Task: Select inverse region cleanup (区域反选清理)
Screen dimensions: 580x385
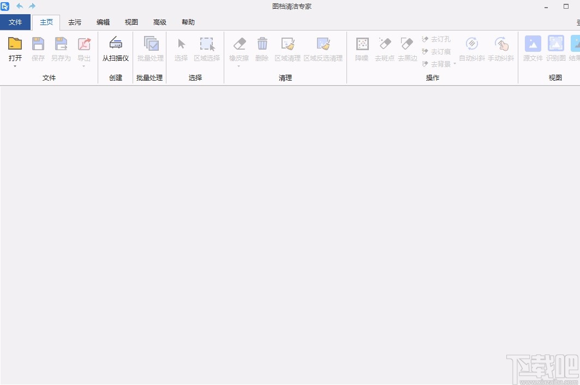Action: tap(324, 49)
